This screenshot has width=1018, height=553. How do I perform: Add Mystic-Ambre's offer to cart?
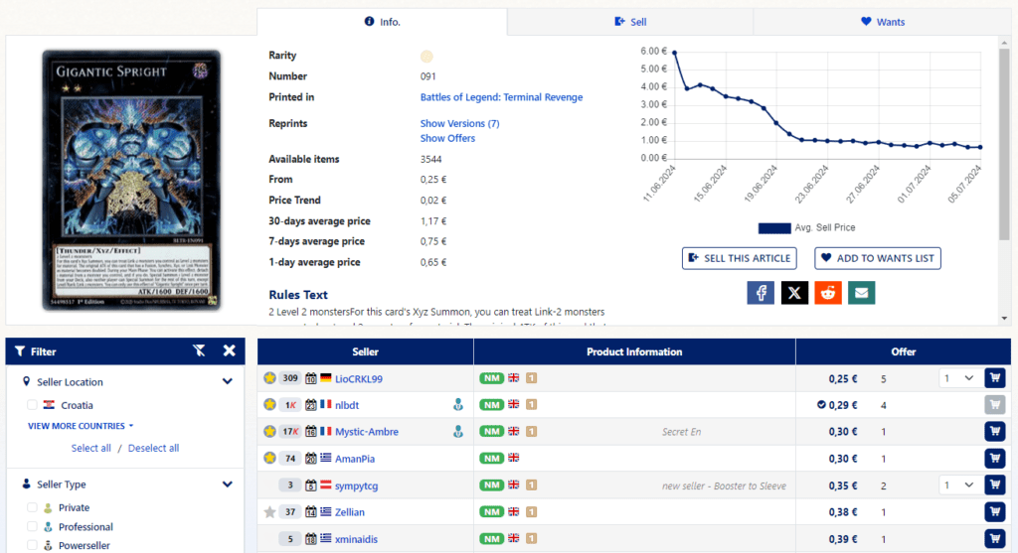(x=994, y=431)
